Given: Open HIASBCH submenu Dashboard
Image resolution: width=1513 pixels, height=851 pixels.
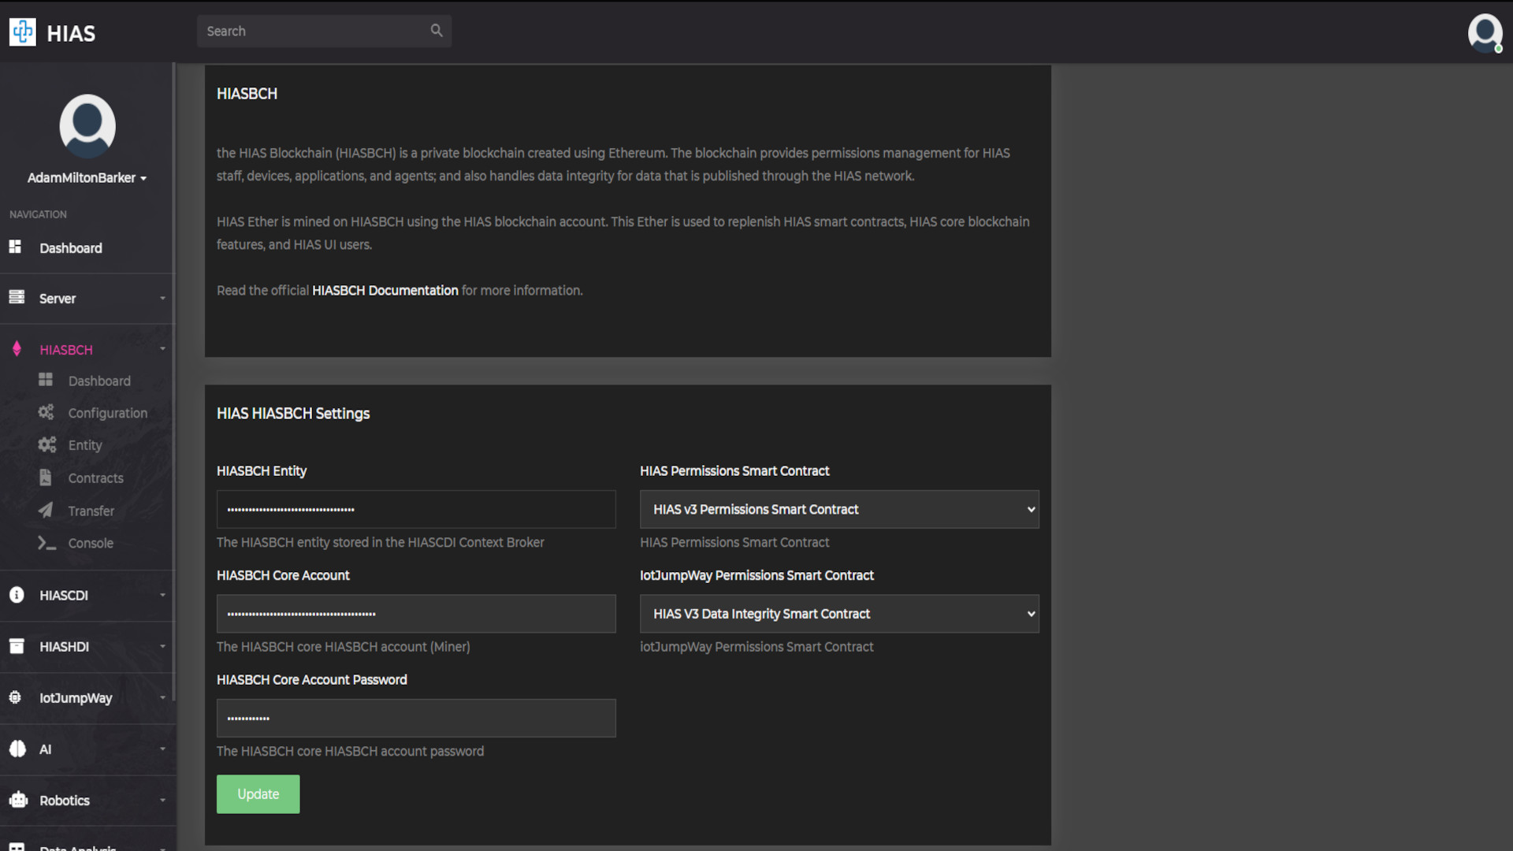Looking at the screenshot, I should click(x=99, y=381).
